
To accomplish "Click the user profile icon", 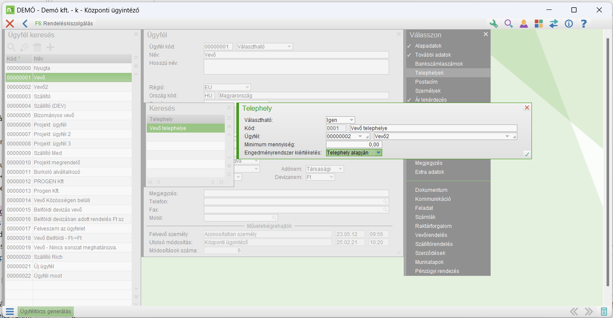I will 524,24.
